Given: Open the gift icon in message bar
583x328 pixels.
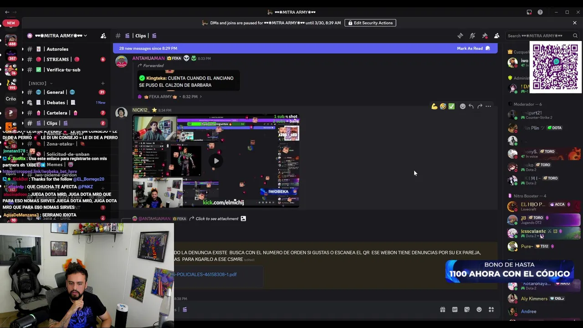Looking at the screenshot, I should [442, 310].
